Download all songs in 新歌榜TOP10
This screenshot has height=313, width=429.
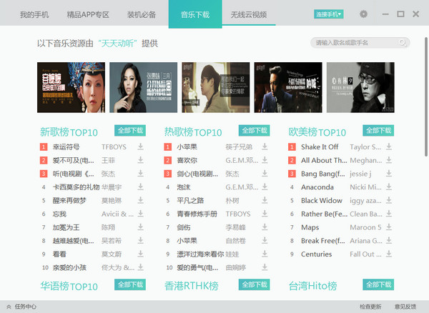130,131
